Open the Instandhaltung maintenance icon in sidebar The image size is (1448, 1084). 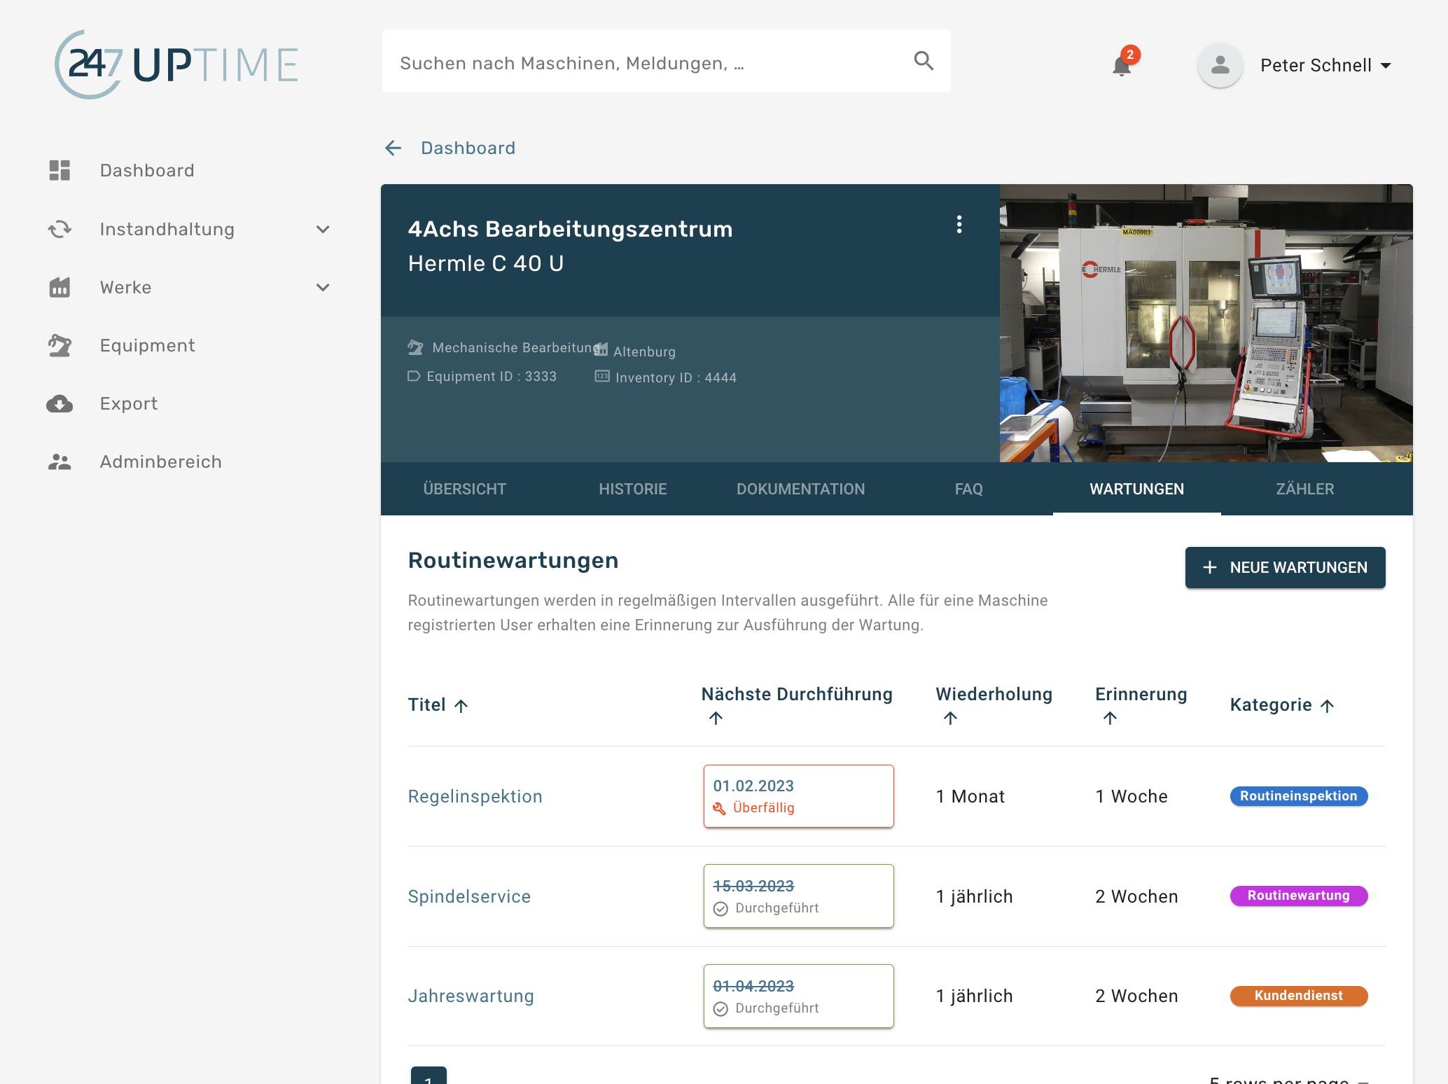click(60, 229)
